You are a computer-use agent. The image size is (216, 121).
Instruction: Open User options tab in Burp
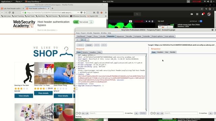169,36
